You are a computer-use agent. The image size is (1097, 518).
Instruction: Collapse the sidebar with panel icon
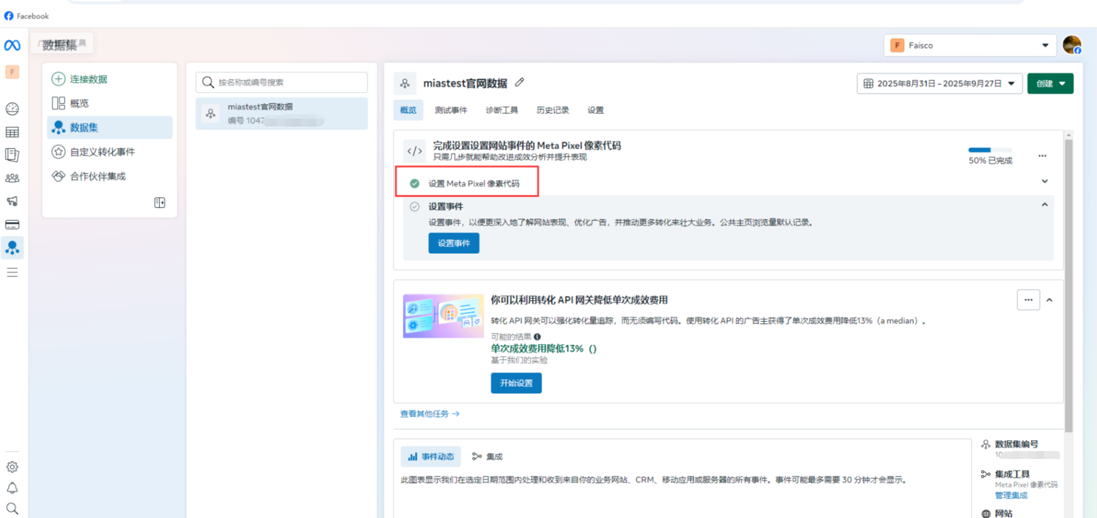[x=159, y=203]
